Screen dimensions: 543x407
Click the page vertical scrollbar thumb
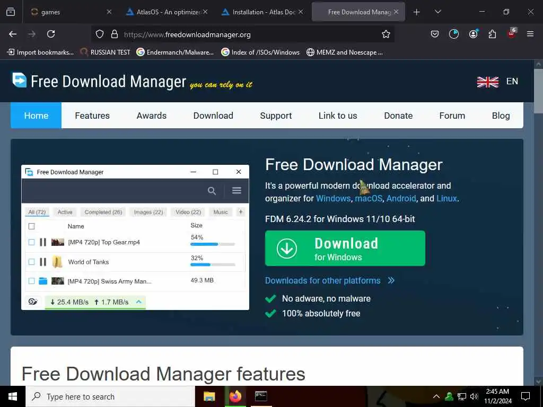(538, 90)
